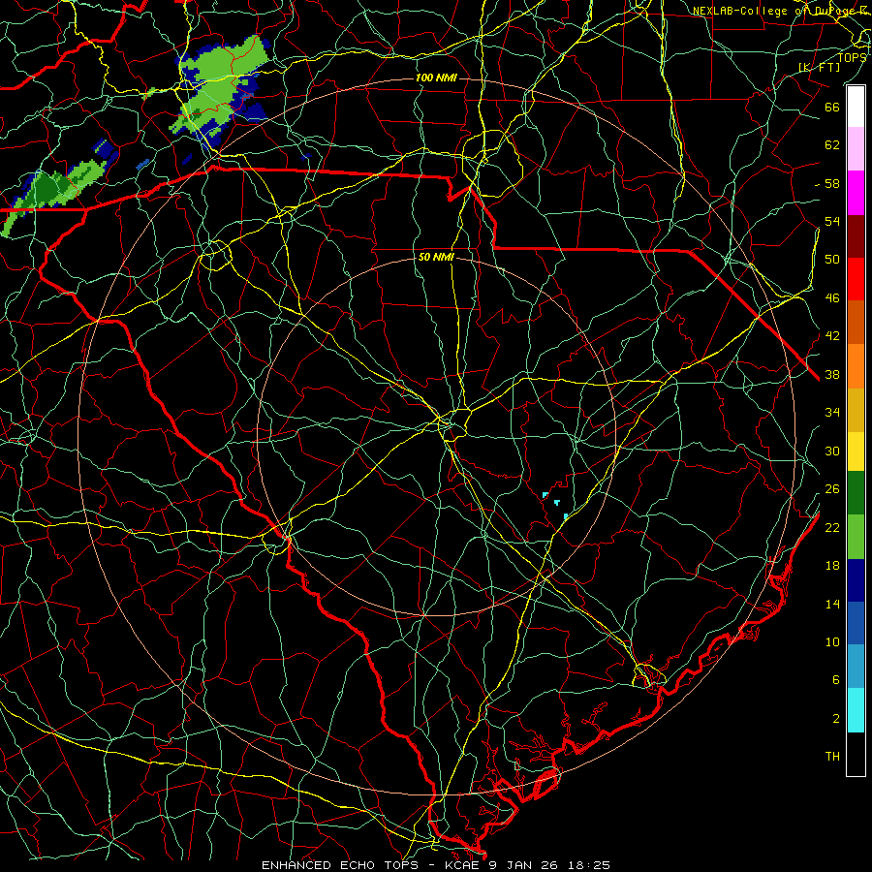Click the '18' legend value
Viewport: 872px width, 872px height.
pos(832,566)
